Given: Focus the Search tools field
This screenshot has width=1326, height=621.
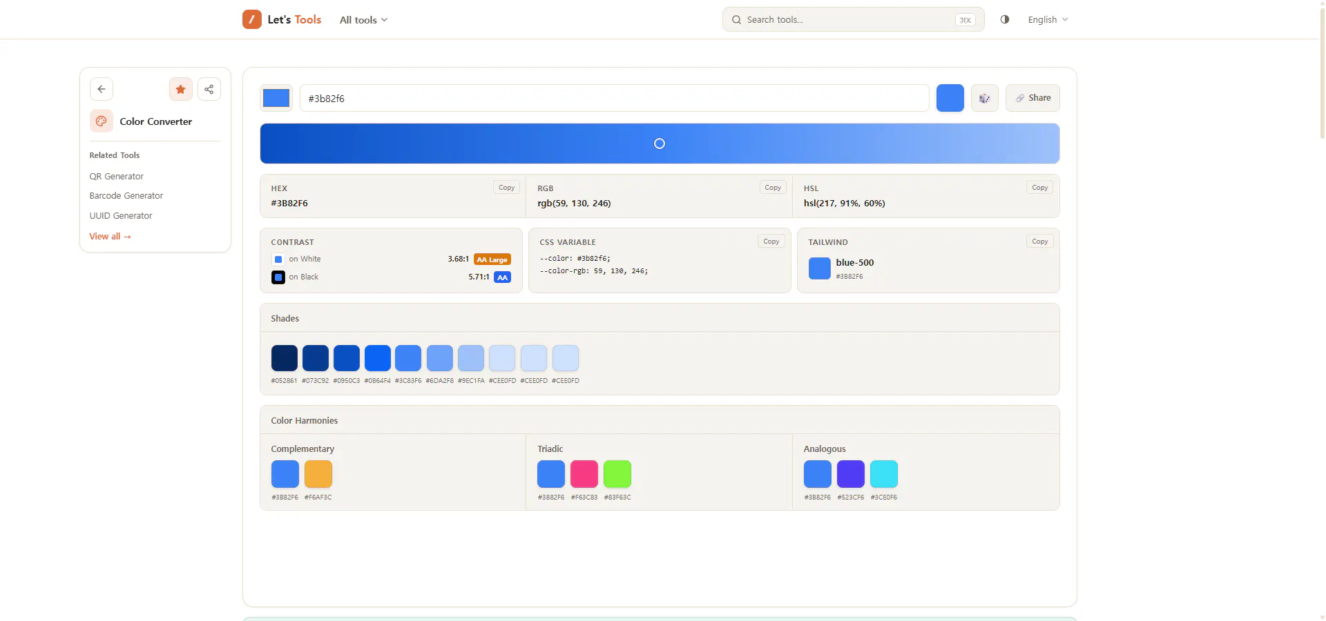Looking at the screenshot, I should pyautogui.click(x=853, y=19).
